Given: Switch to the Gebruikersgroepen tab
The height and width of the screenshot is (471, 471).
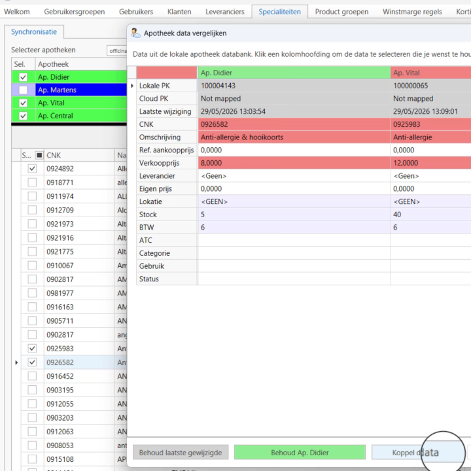Looking at the screenshot, I should 74,12.
